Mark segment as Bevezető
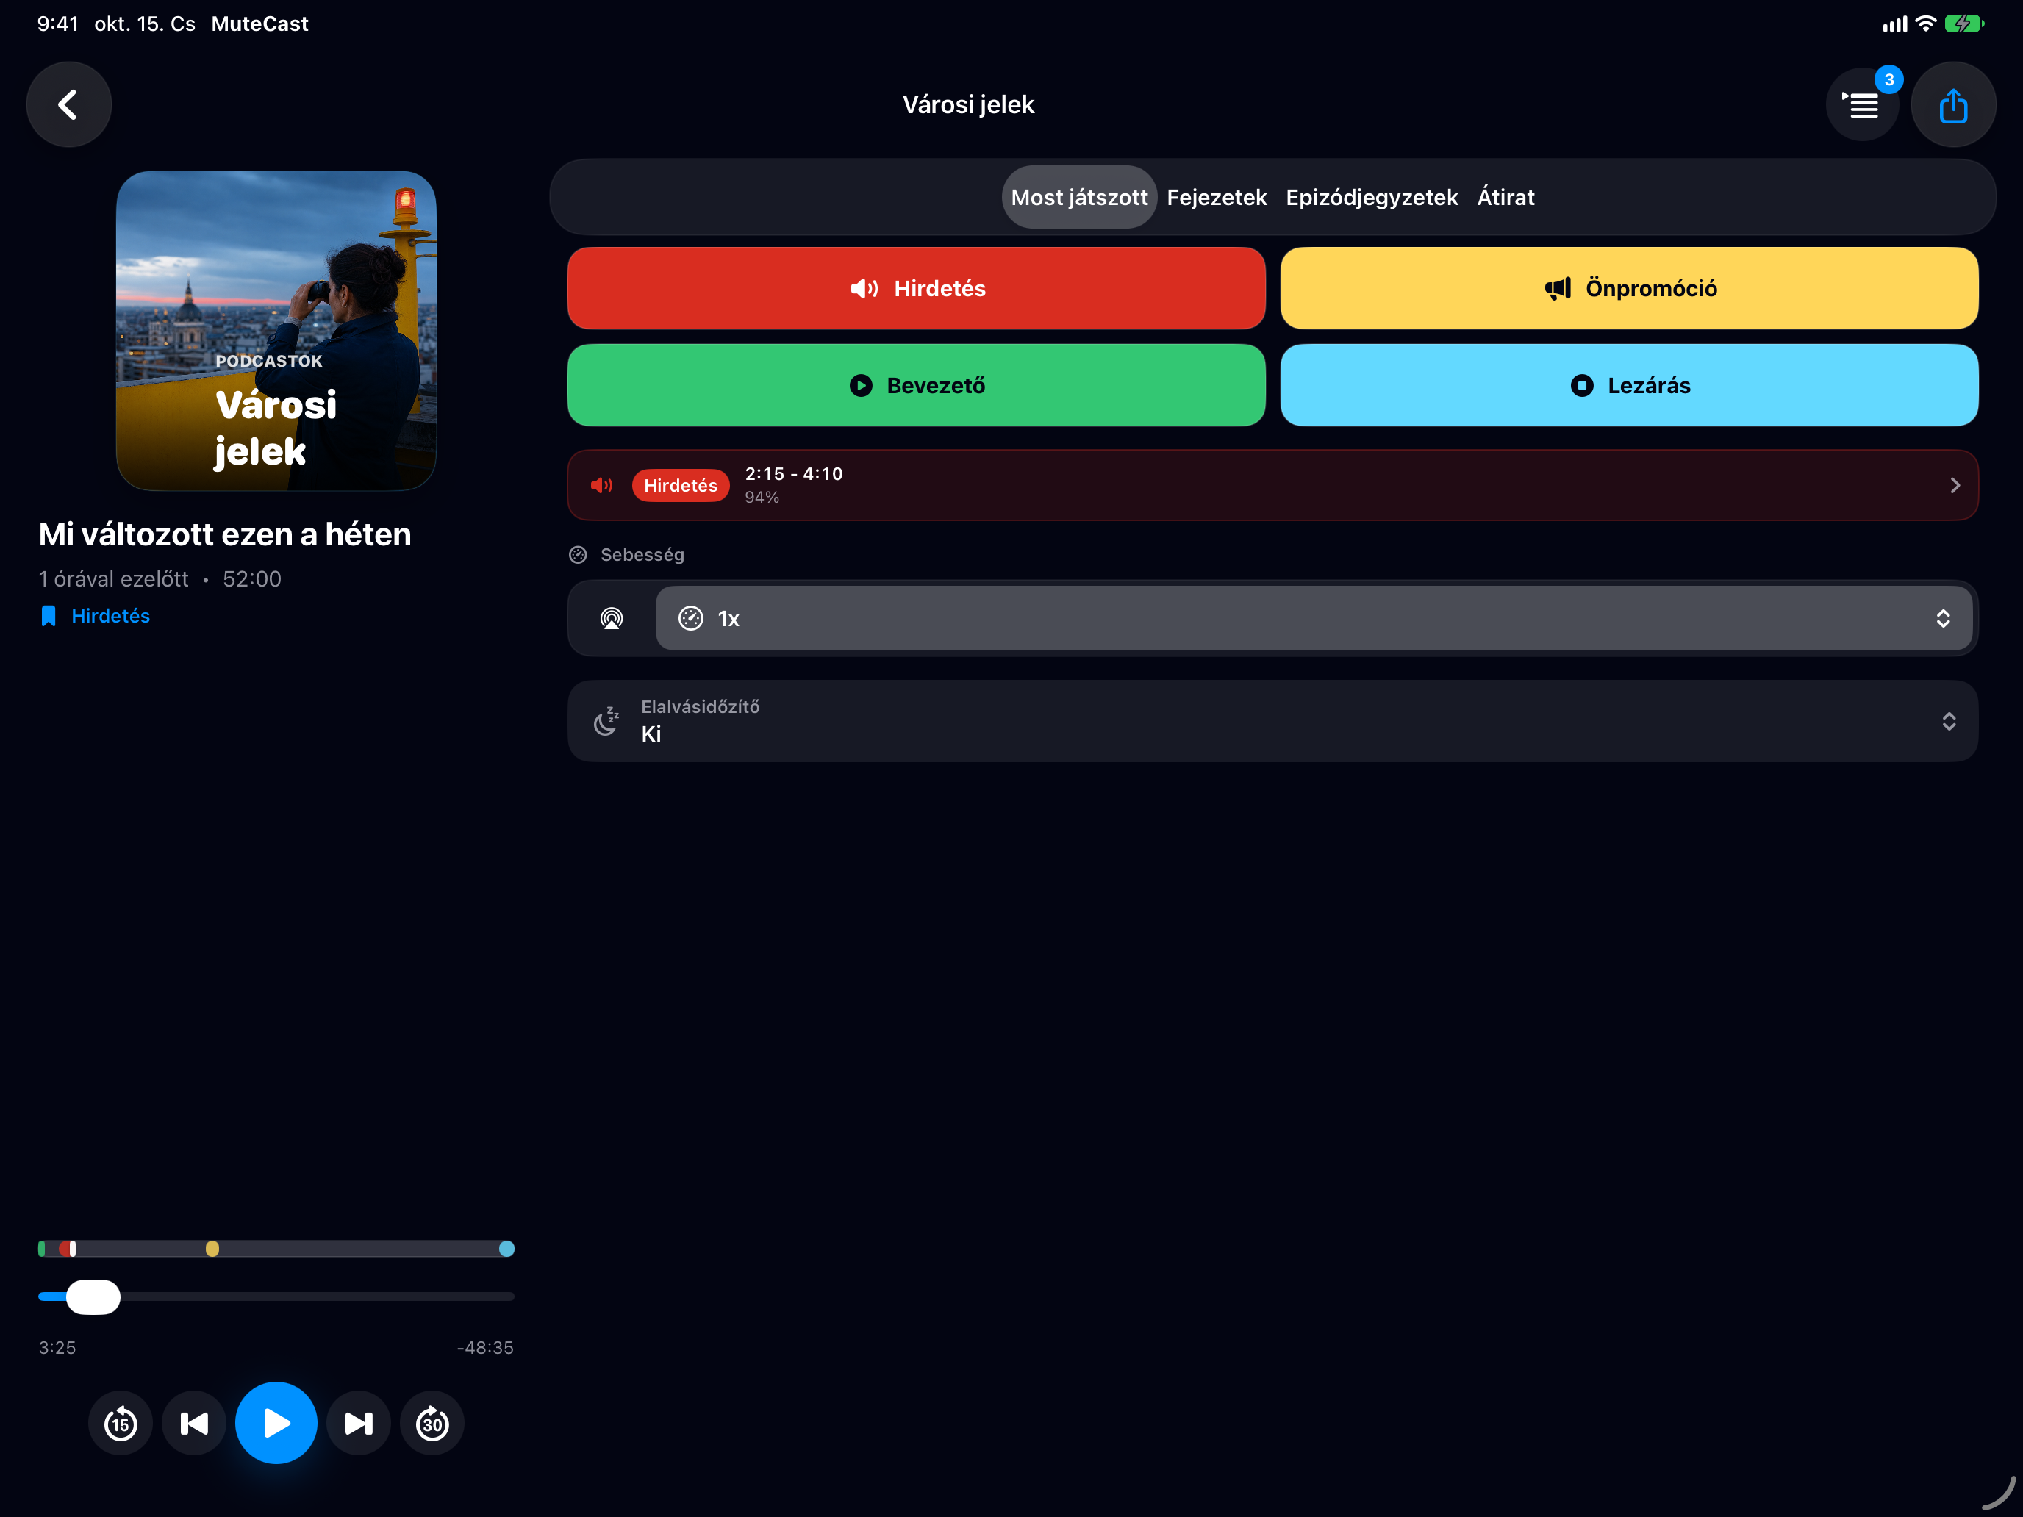2023x1517 pixels. click(917, 385)
